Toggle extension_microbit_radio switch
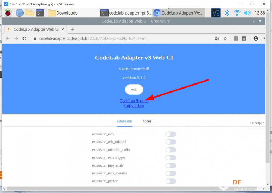 point(171,150)
